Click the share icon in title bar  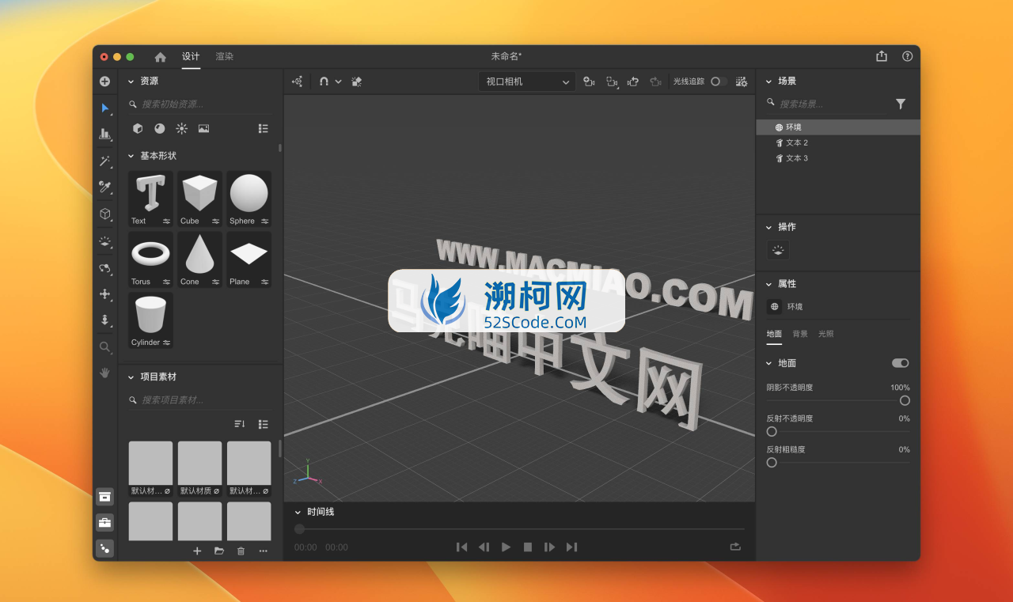(882, 56)
